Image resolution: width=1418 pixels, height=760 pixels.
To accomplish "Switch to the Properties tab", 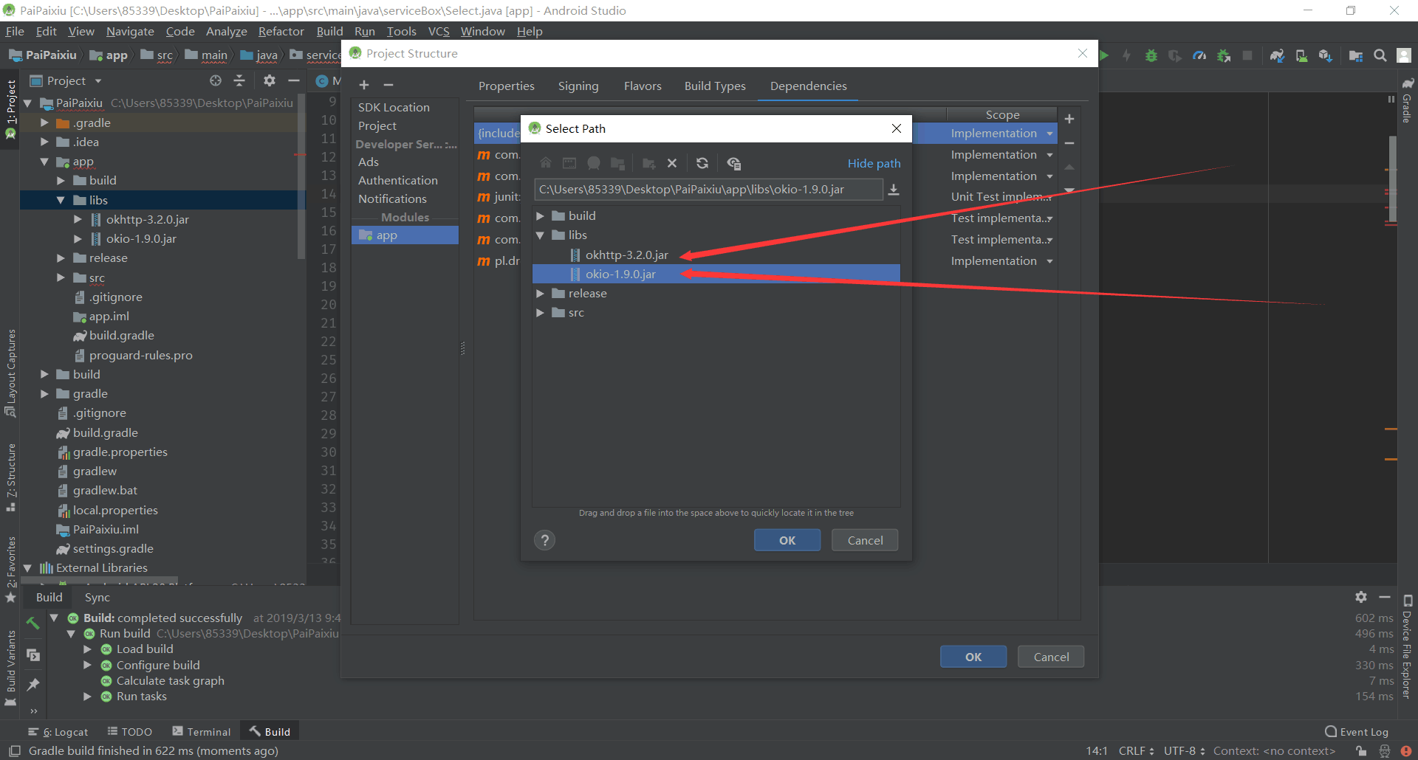I will coord(507,86).
